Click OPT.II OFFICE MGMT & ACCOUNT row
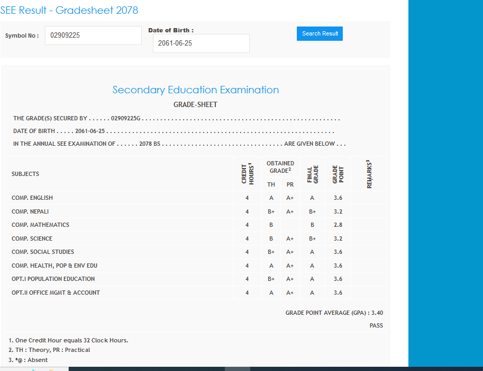This screenshot has width=483, height=371. (x=56, y=293)
